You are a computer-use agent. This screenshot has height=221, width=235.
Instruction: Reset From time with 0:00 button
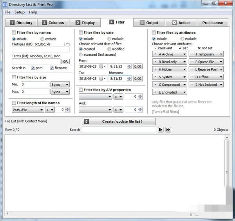point(137,67)
